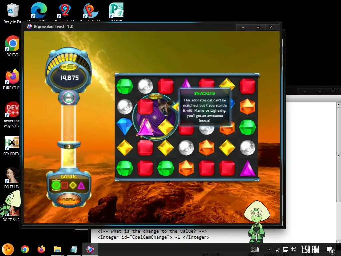
Task: Select the purple triangle gem in the bottom-right corner
Action: coord(247,168)
